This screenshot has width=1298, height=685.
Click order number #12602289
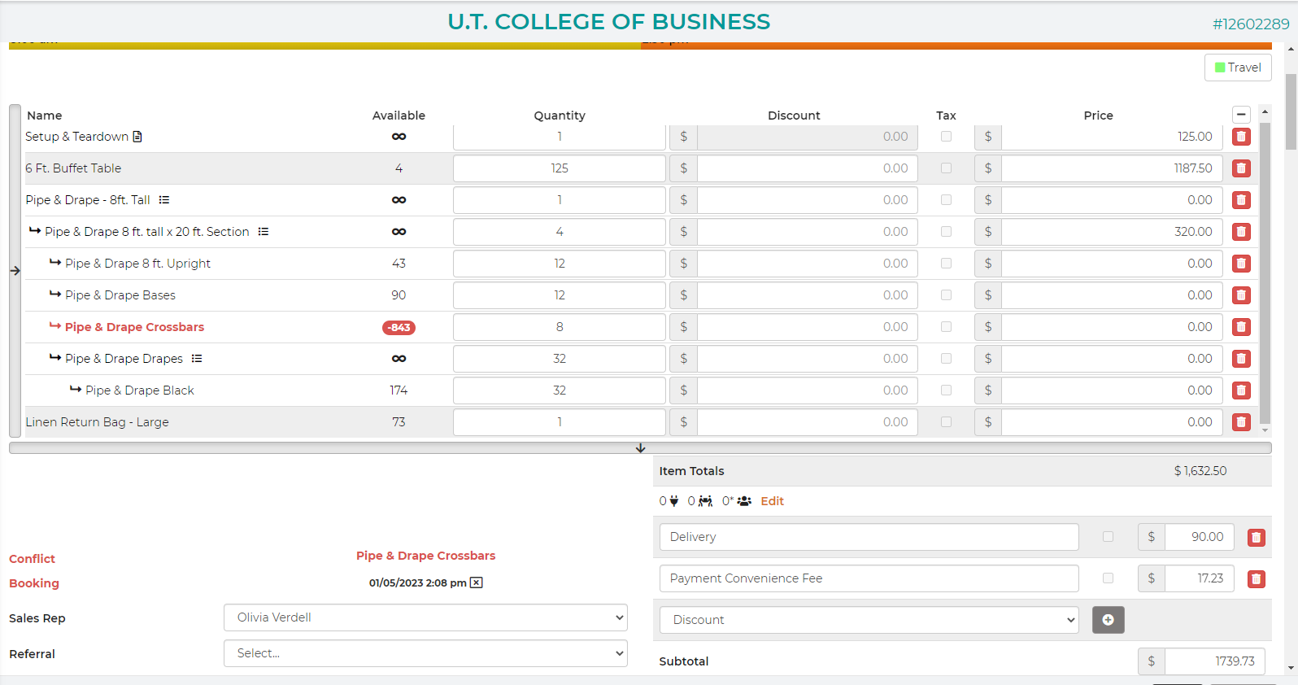coord(1251,24)
